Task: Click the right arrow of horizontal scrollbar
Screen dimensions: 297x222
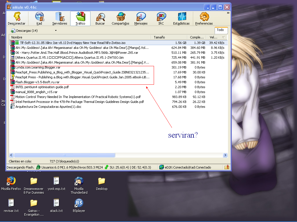Action: pyautogui.click(x=225, y=155)
